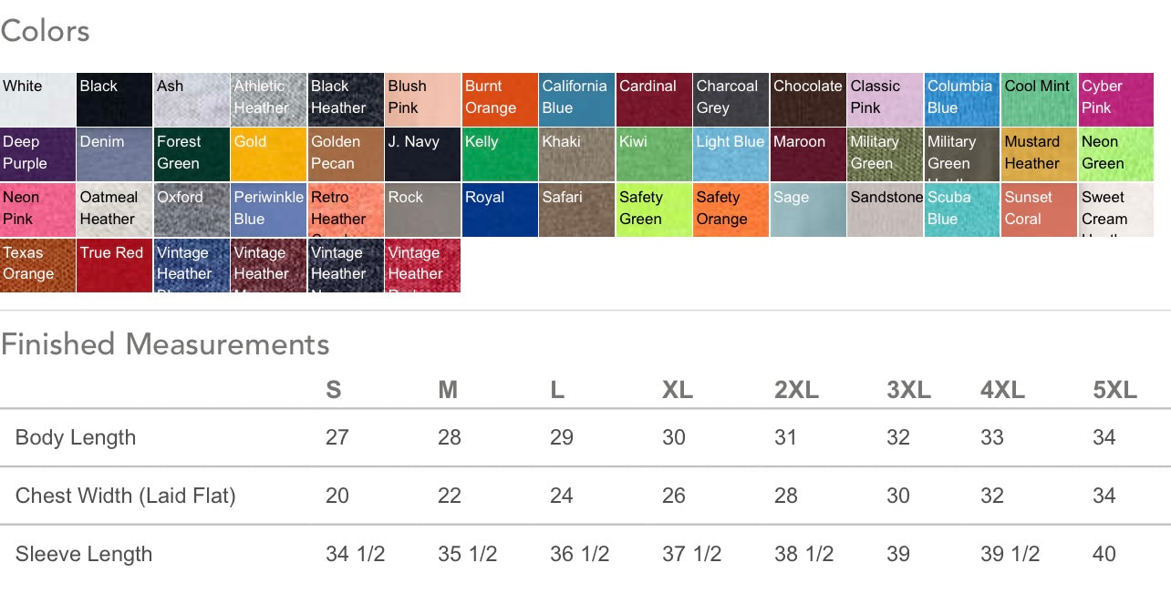Select the Forest Green swatch

point(192,155)
